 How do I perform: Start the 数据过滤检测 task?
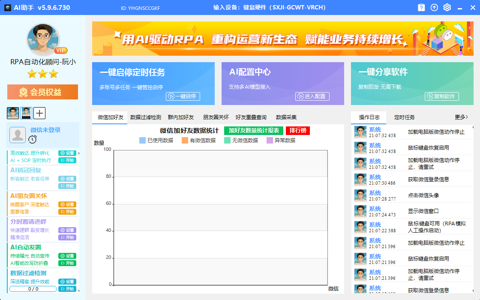tap(67, 289)
